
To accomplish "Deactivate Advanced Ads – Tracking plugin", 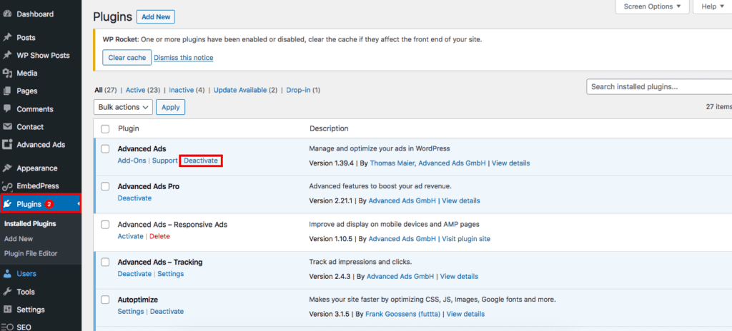I will (x=134, y=274).
